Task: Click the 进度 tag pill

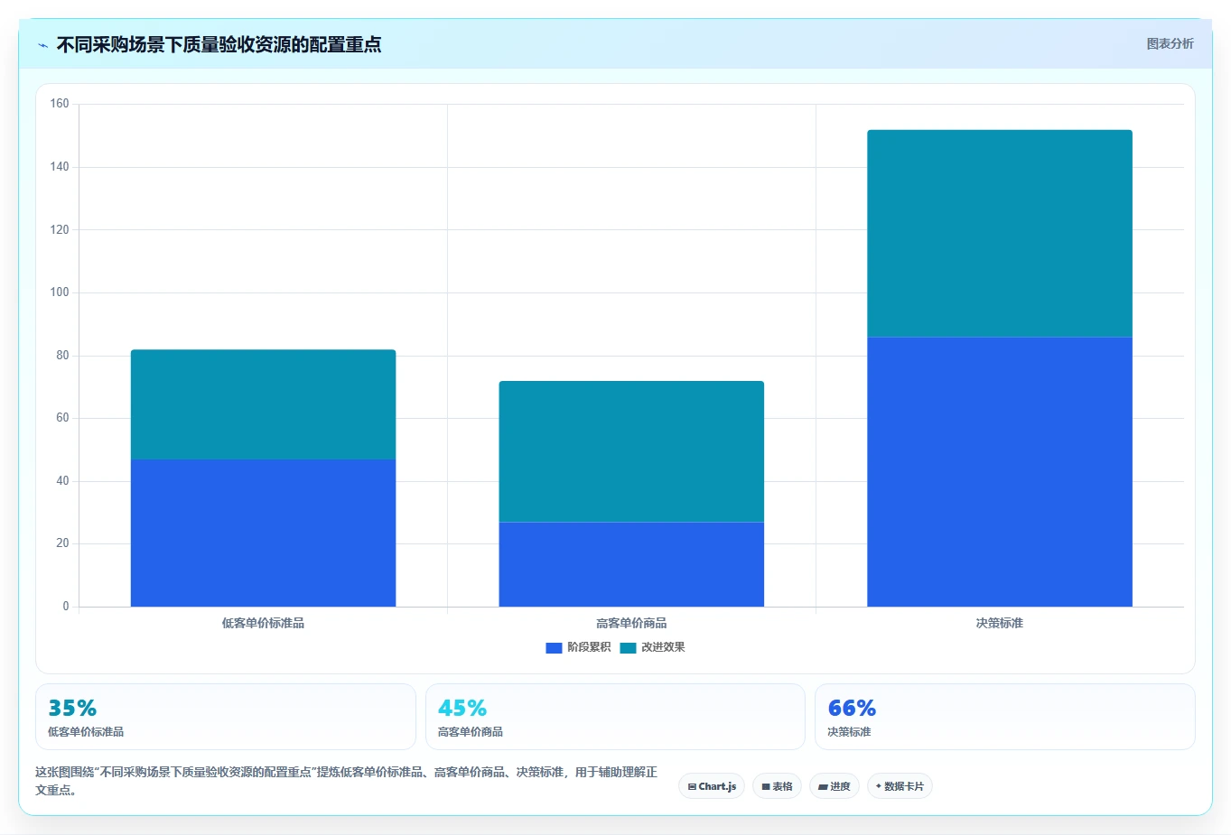Action: (x=835, y=786)
